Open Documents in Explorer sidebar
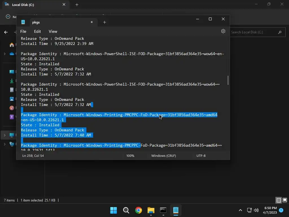The image size is (289, 217). tap(12, 90)
